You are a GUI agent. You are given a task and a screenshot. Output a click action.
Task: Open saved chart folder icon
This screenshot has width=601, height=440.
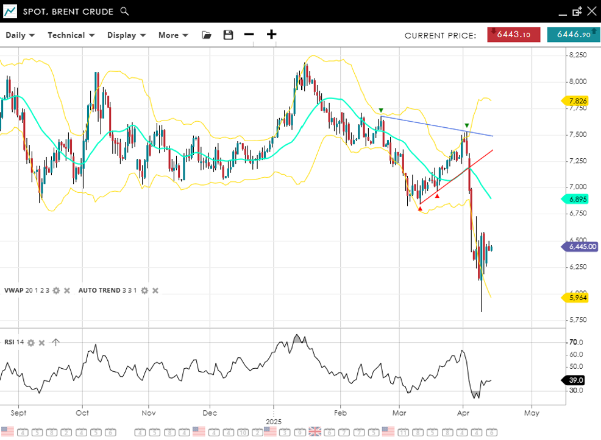click(x=207, y=35)
